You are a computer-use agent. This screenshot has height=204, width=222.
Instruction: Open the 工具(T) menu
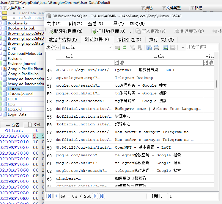click(x=116, y=24)
